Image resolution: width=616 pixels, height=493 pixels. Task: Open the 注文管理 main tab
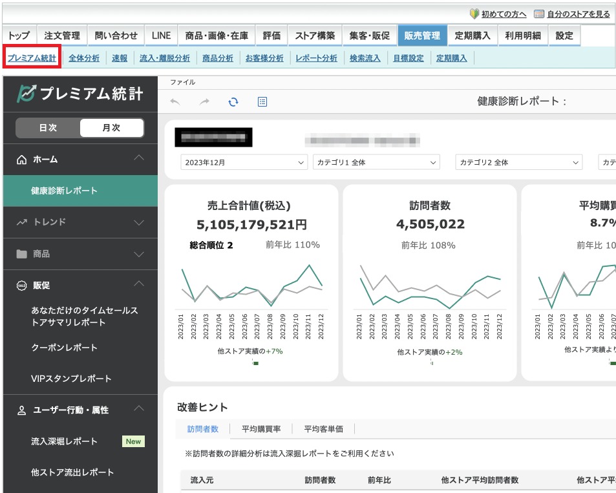(x=62, y=36)
